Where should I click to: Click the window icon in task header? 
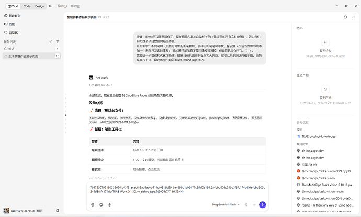click(345, 17)
